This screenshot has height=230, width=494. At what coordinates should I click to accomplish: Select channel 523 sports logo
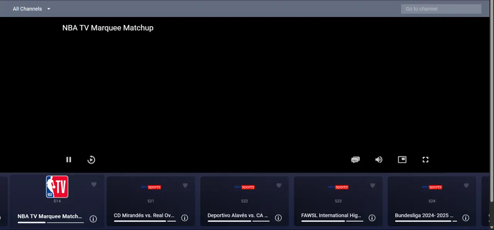tap(338, 187)
